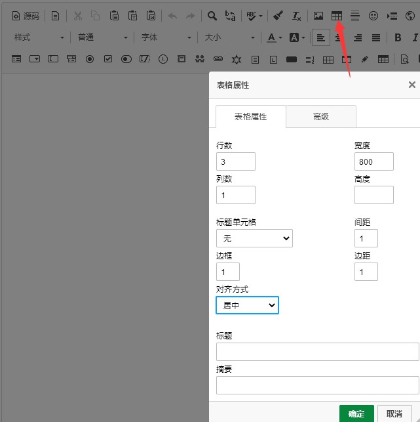The image size is (420, 422).
Task: Click the redo arrow icon
Action: click(x=191, y=16)
